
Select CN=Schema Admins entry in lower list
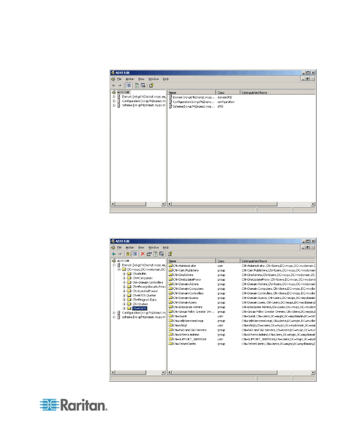pos(186,334)
